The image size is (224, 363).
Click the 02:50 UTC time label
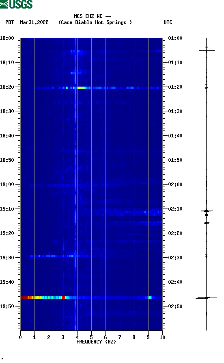[x=175, y=306]
